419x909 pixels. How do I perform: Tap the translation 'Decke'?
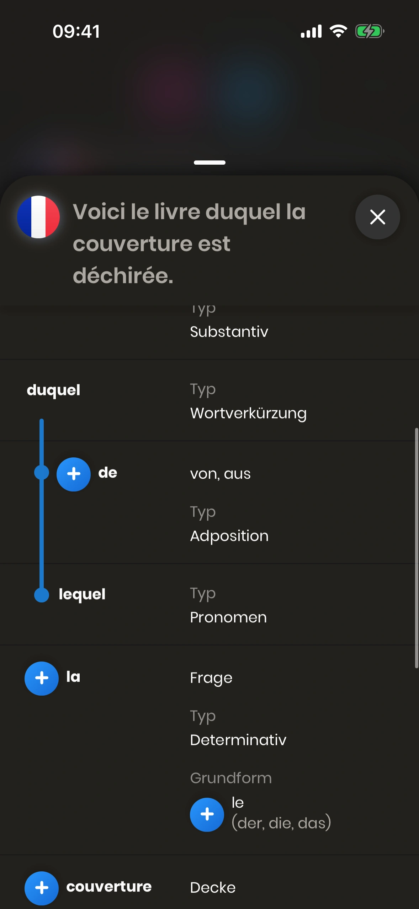tap(213, 888)
